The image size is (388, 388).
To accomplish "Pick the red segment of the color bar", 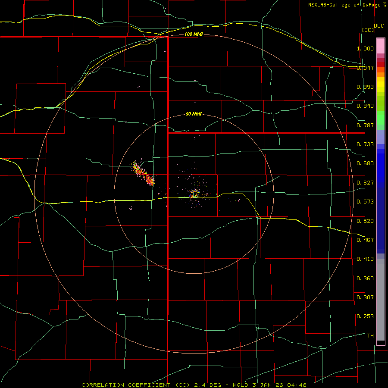I will click(x=381, y=65).
